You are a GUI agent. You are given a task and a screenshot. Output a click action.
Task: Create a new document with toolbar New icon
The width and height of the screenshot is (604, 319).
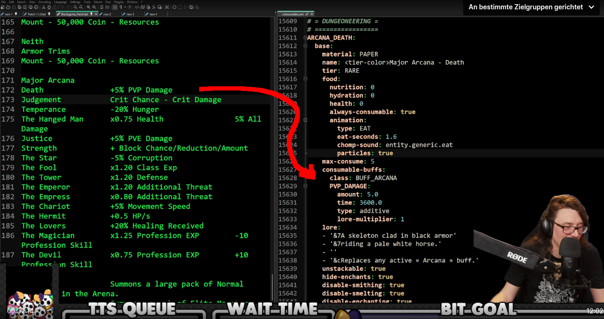(2, 7)
